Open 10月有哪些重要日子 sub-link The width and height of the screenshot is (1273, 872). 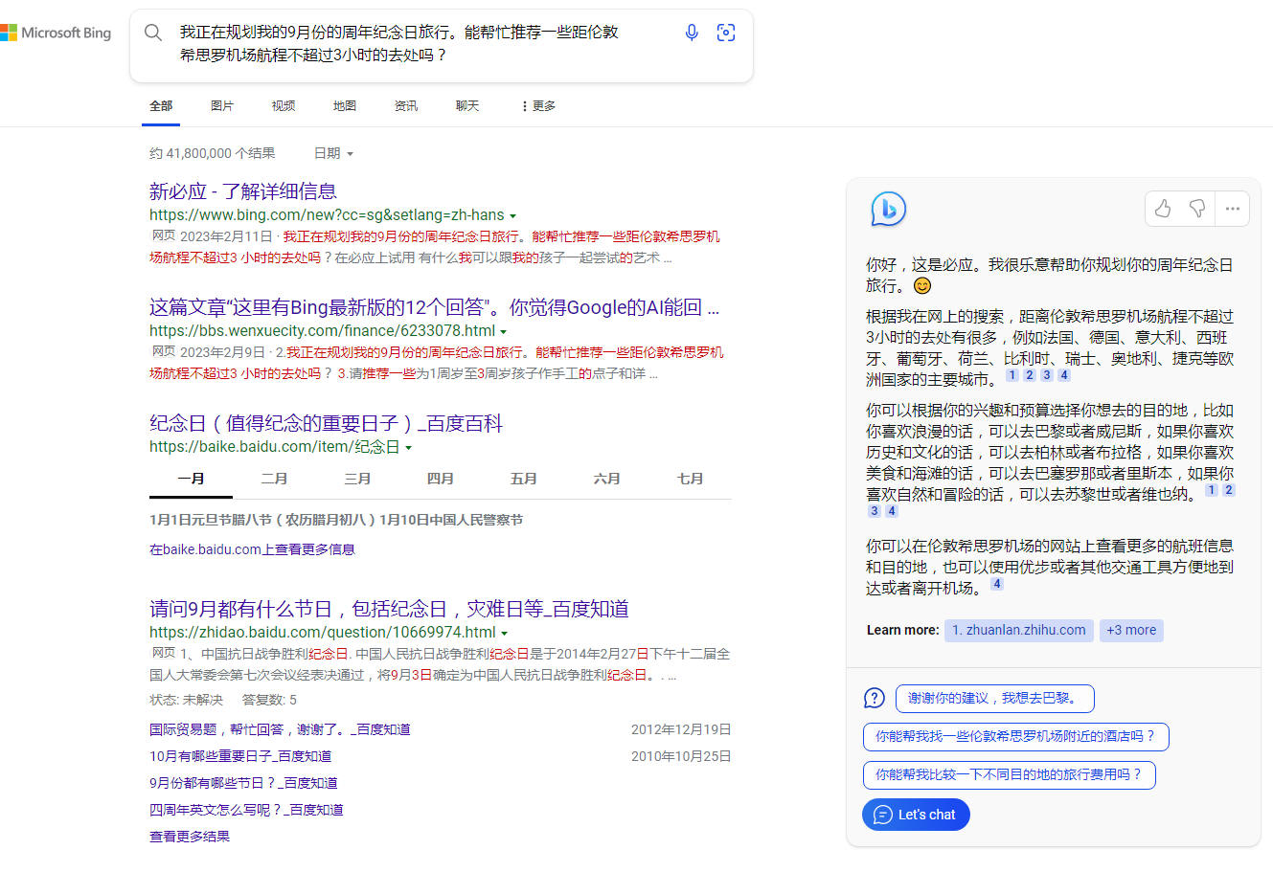tap(240, 756)
